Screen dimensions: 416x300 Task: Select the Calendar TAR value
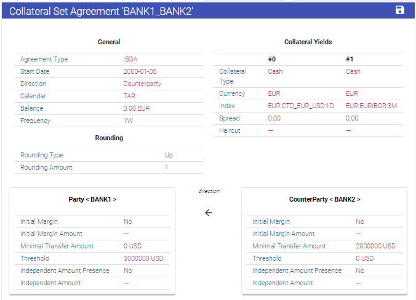tap(129, 96)
